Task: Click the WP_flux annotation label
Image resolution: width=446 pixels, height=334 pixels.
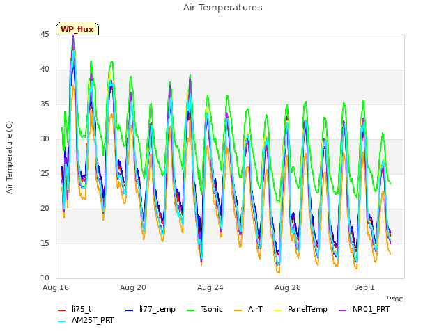Action: 77,29
